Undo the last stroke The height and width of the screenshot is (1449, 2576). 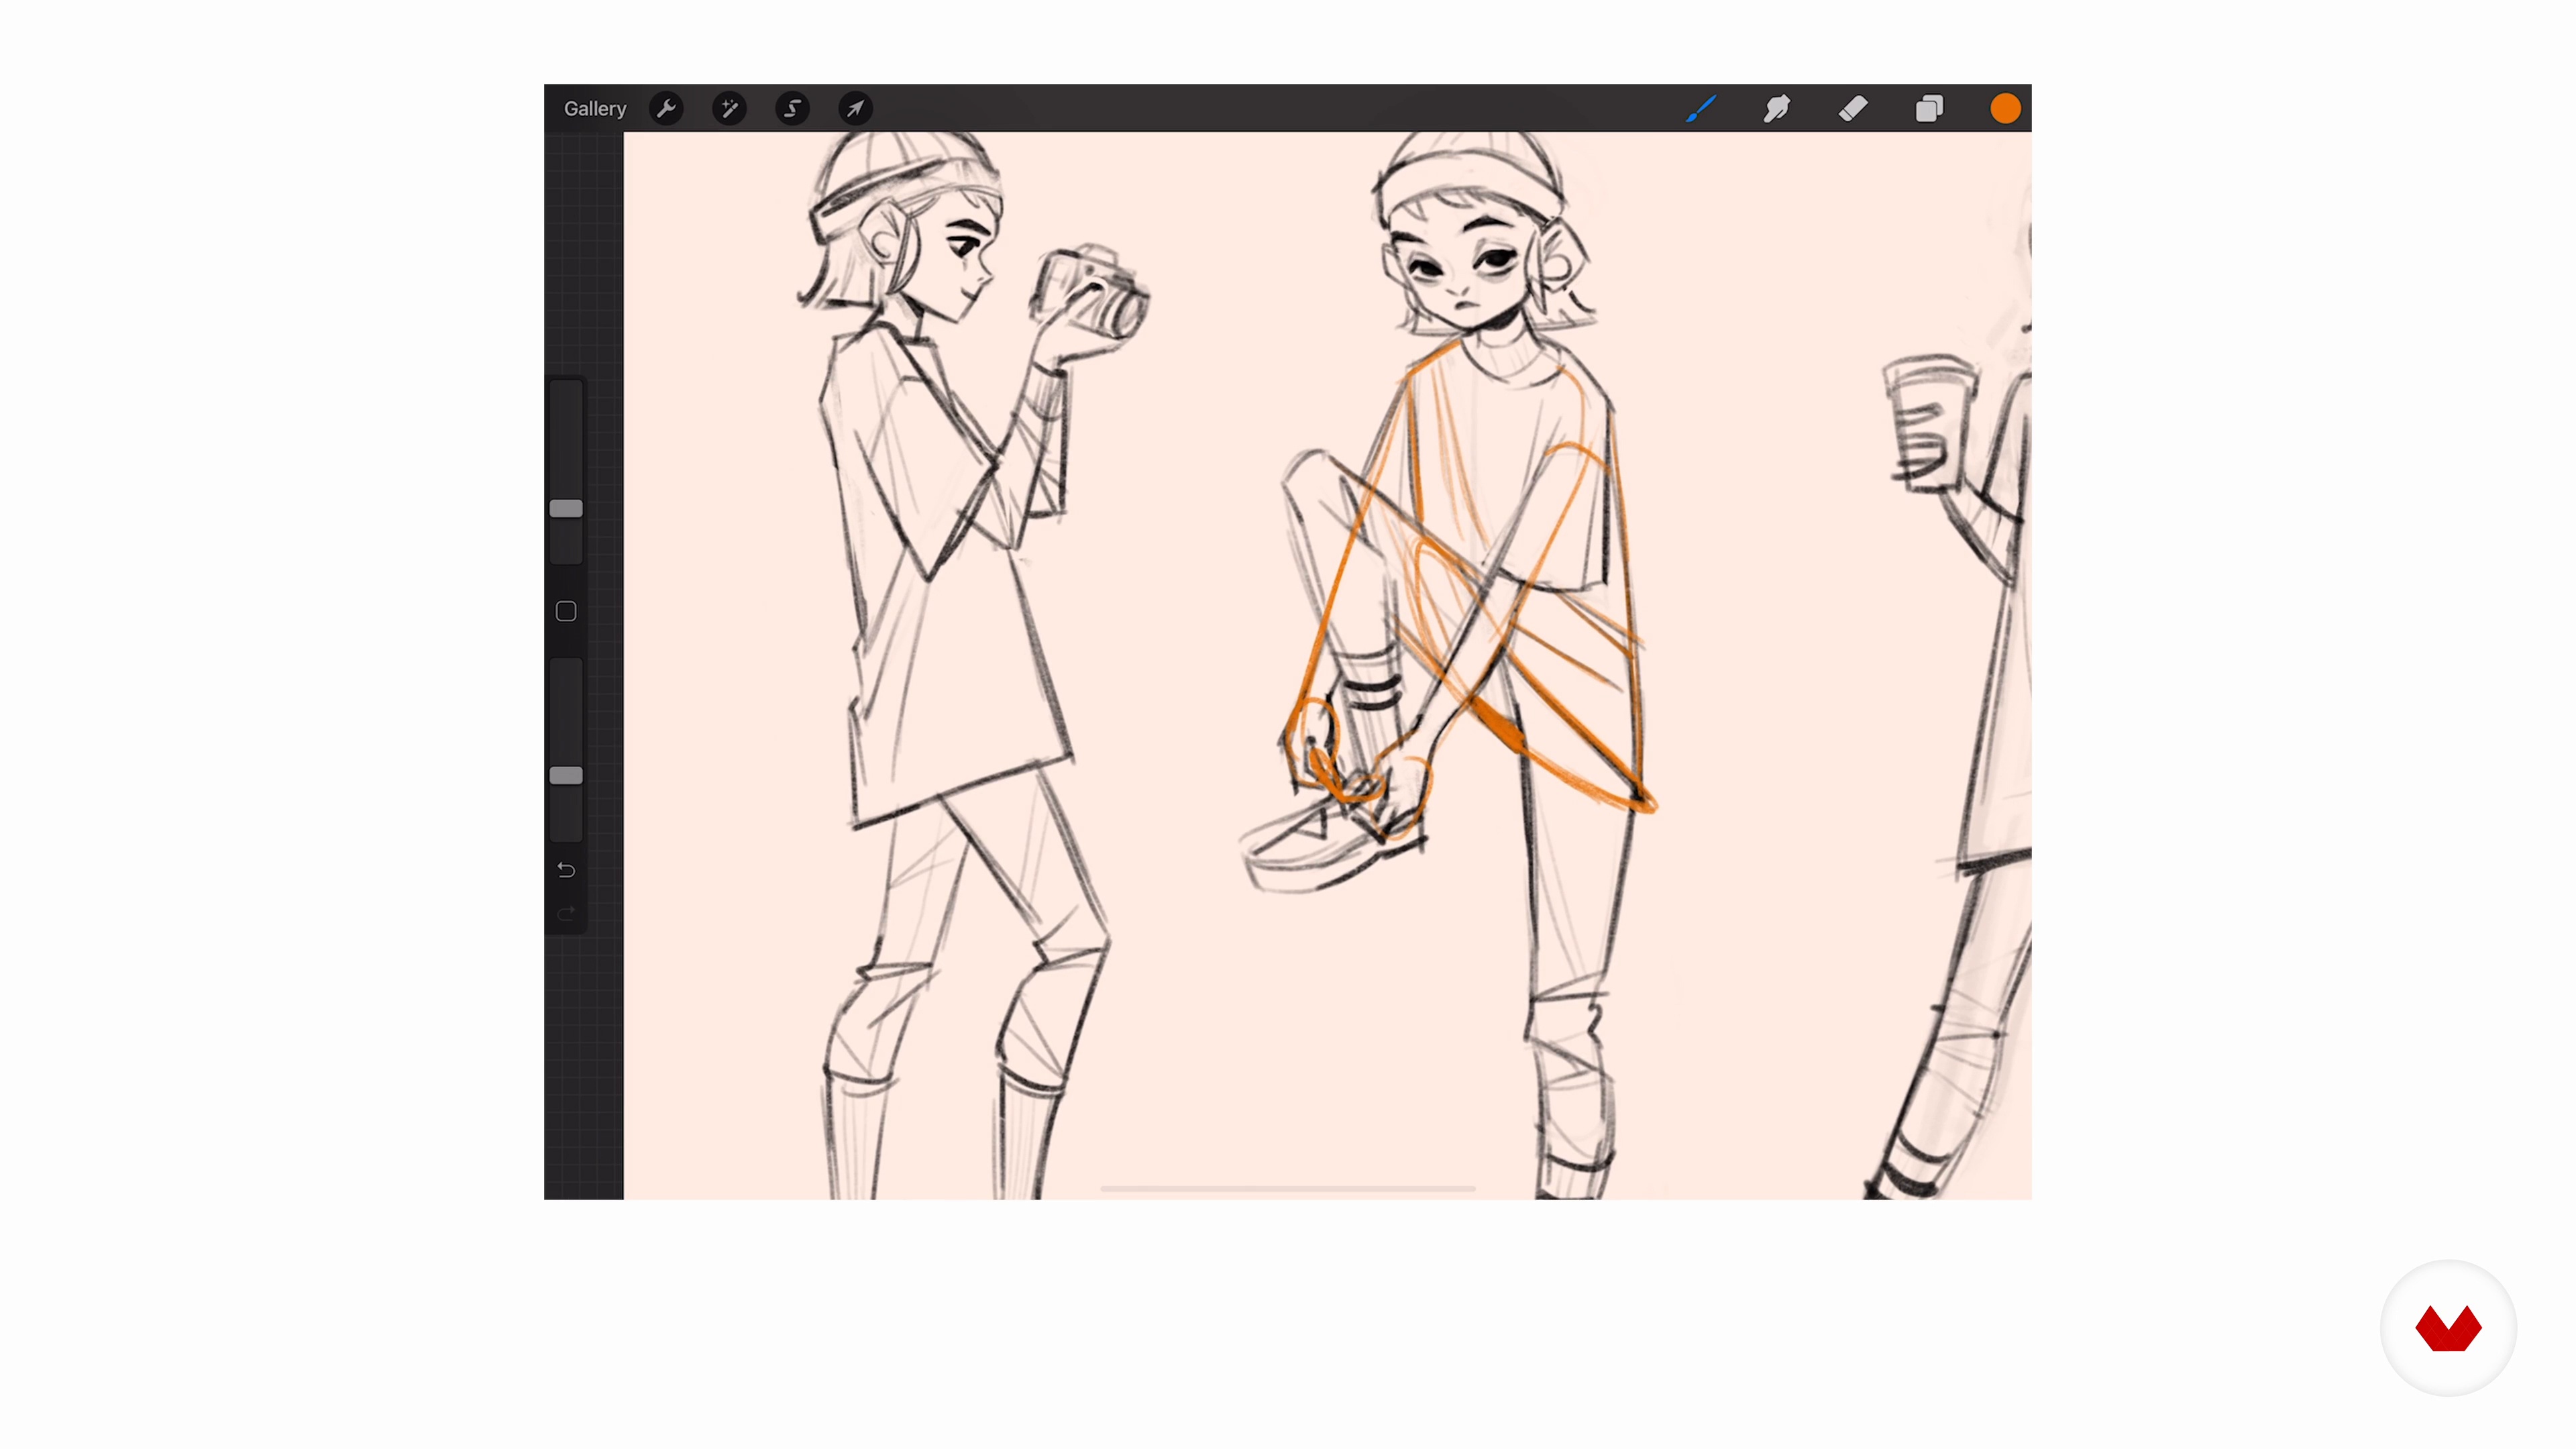coord(566,870)
